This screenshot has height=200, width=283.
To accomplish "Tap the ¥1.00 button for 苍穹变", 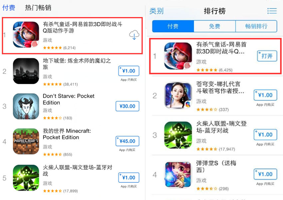I will [x=265, y=95].
